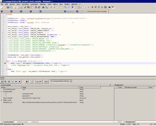Click DBGp Step Into icon
Image resolution: width=156 pixels, height=126 pixels.
pos(2,82)
